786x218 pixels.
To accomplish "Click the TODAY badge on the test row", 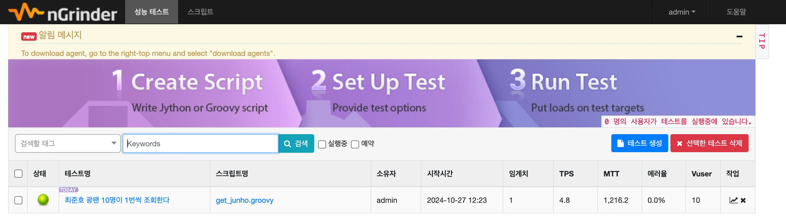I will click(68, 190).
